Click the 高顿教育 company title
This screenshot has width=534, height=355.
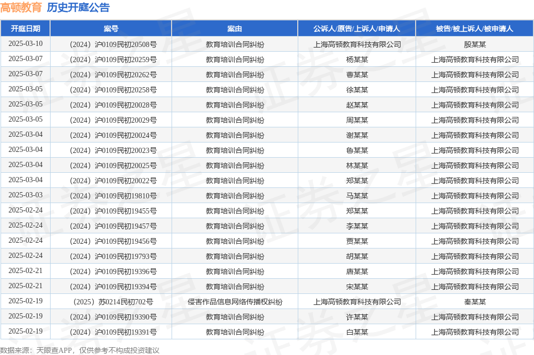[x=22, y=8]
